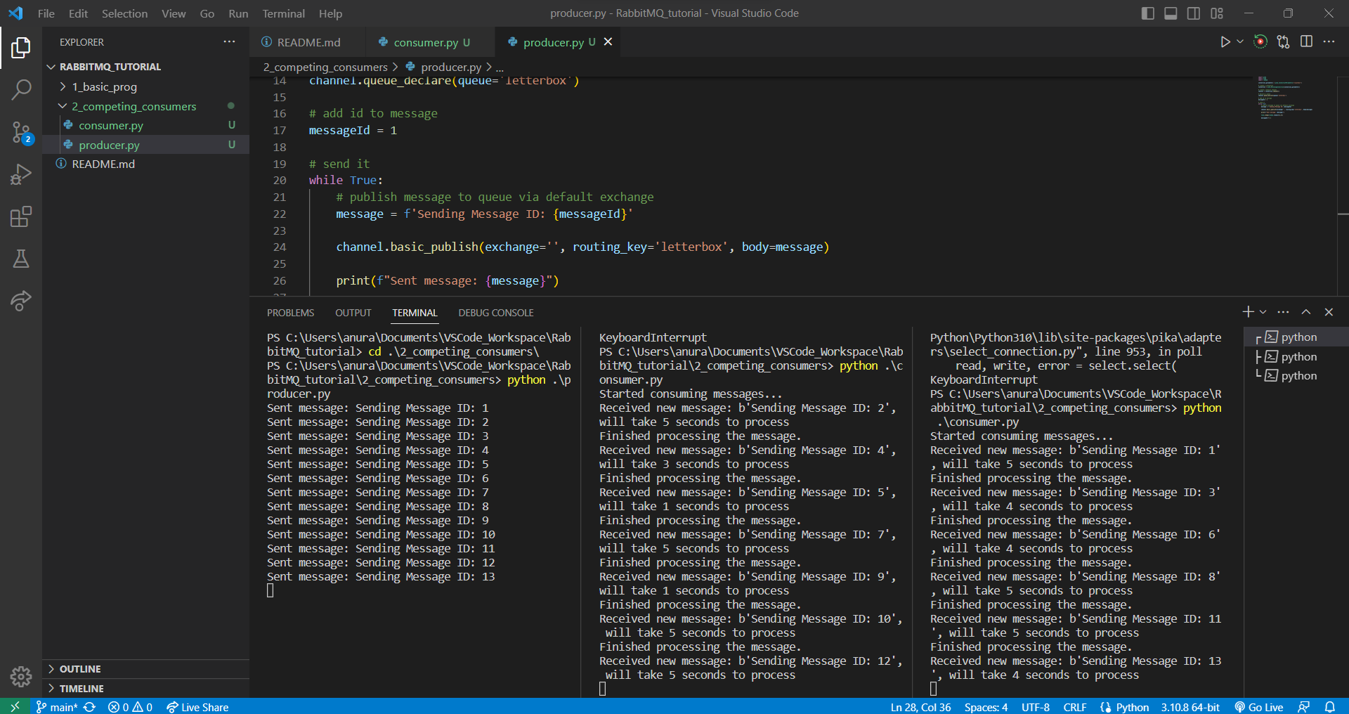Open the Terminal menu
Viewport: 1349px width, 714px height.
click(x=283, y=13)
